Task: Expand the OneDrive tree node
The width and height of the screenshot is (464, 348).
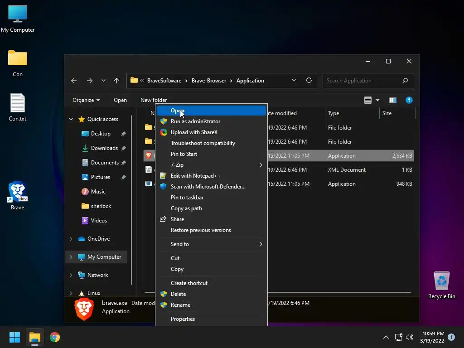Action: click(71, 239)
